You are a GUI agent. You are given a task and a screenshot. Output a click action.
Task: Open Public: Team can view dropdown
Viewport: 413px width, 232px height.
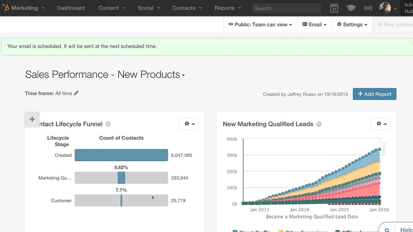(260, 24)
